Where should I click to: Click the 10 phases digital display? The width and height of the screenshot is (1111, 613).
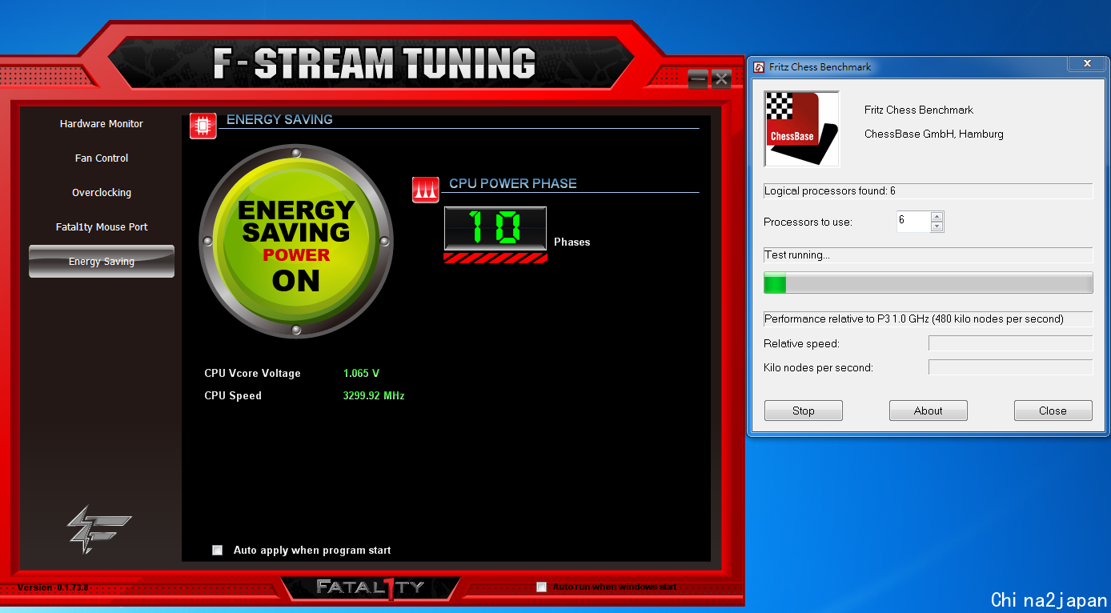(495, 228)
